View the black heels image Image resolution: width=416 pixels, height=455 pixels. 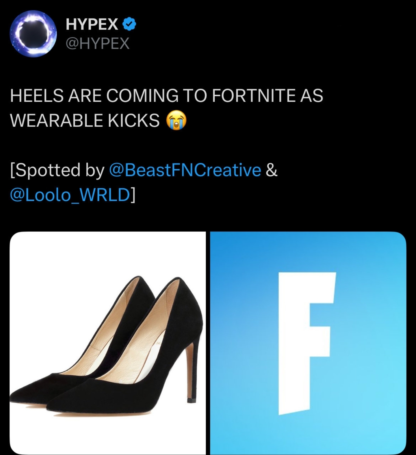pos(108,343)
